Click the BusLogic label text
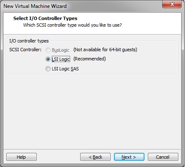This screenshot has width=185, height=167. click(x=61, y=50)
